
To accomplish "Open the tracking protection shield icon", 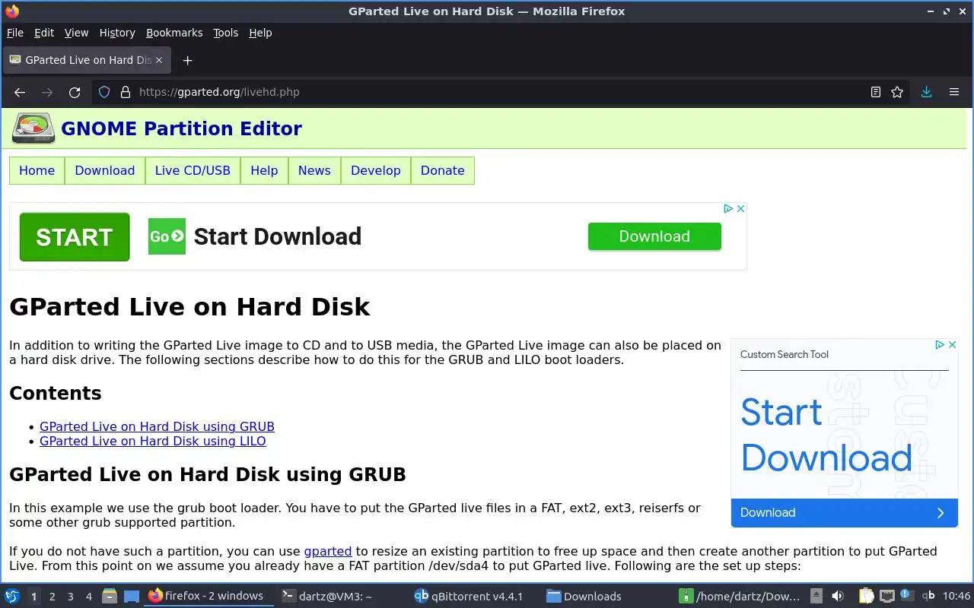I will click(x=105, y=92).
